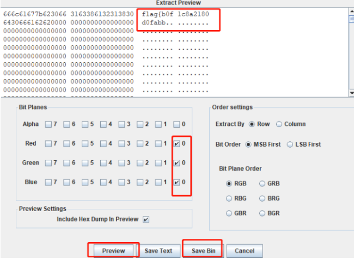Cancel the extract dialog
Screen dimensions: 354x259
(x=244, y=250)
